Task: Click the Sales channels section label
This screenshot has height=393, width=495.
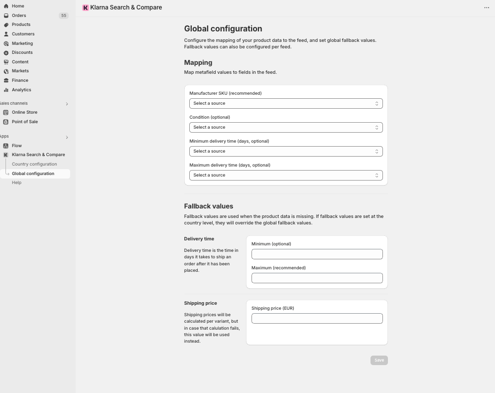Action: 13,103
